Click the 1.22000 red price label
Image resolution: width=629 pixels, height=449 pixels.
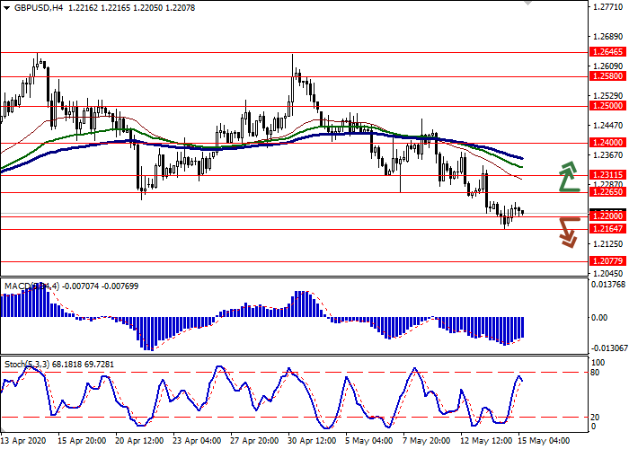point(607,216)
